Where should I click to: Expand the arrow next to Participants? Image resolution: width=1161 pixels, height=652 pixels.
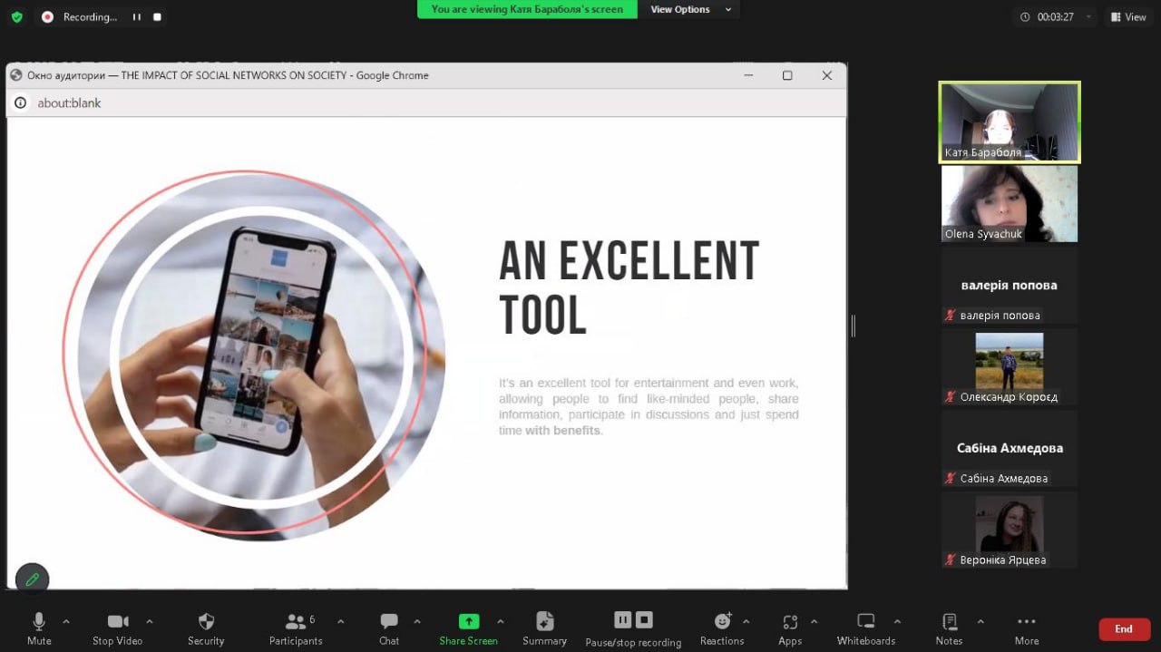tap(340, 622)
